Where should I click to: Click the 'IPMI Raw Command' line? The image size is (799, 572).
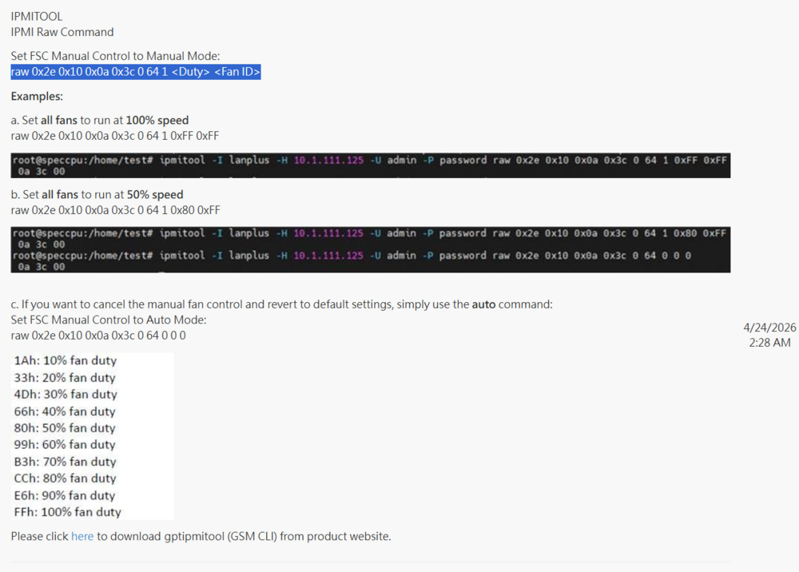(x=62, y=32)
